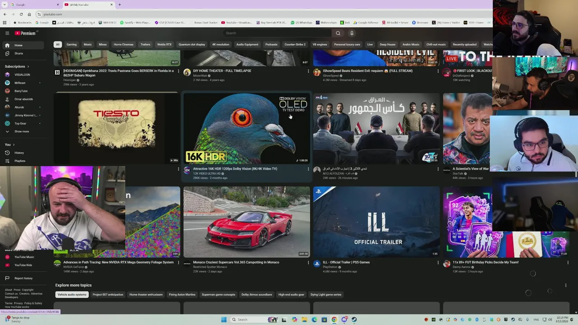Select the Nvidia RTX filter chip
This screenshot has width=578, height=325.
click(x=164, y=44)
